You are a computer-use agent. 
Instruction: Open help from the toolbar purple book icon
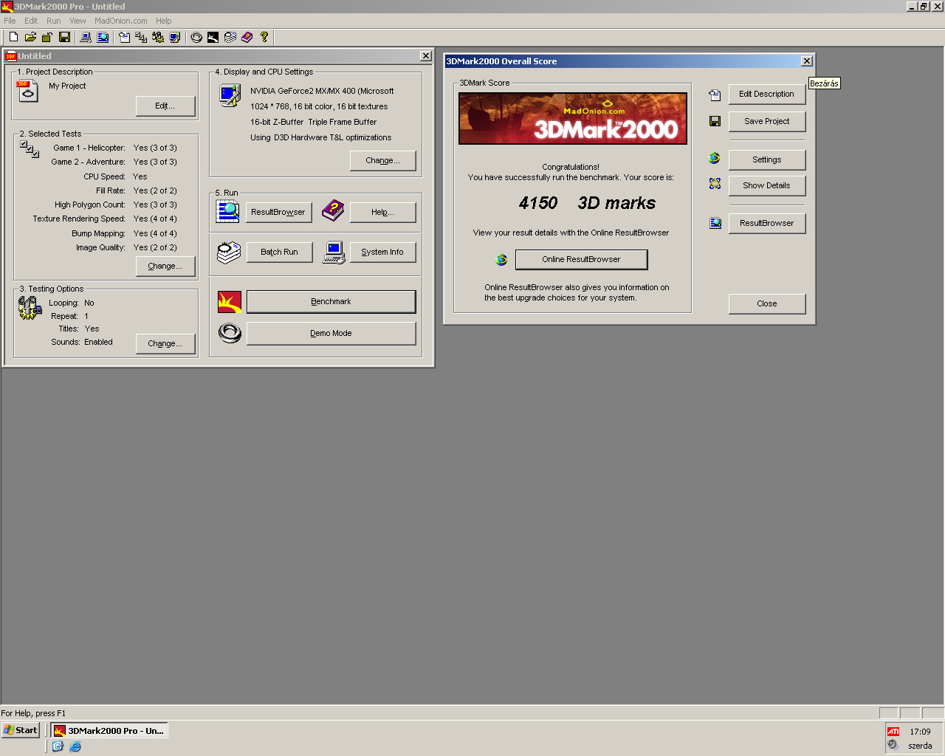pyautogui.click(x=247, y=37)
